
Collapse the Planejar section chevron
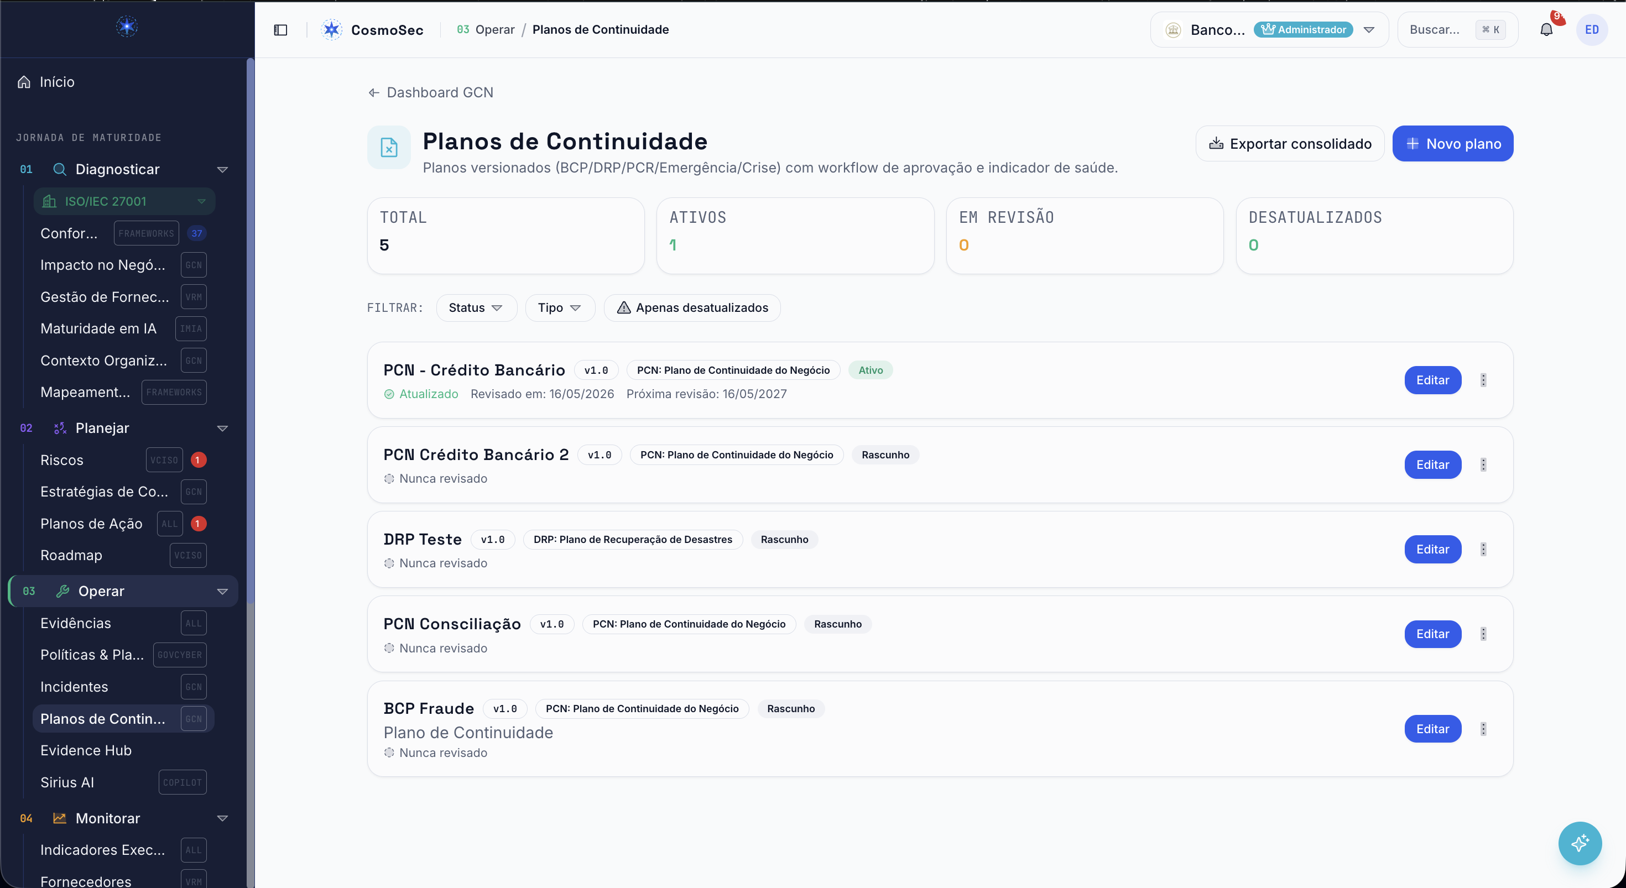pyautogui.click(x=222, y=429)
